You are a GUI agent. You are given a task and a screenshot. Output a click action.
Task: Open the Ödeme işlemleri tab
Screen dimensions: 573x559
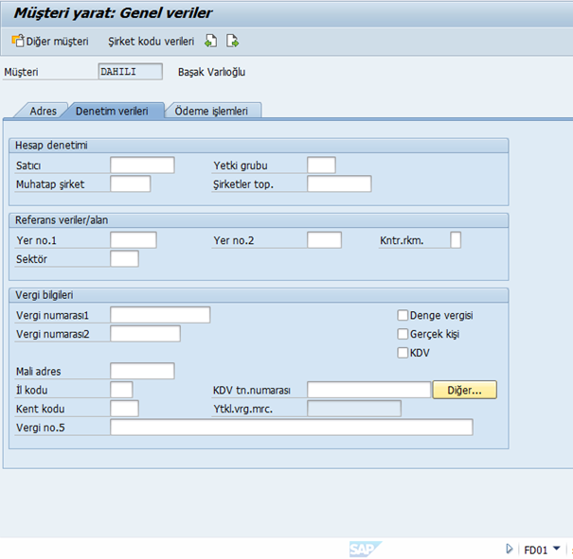tap(213, 111)
